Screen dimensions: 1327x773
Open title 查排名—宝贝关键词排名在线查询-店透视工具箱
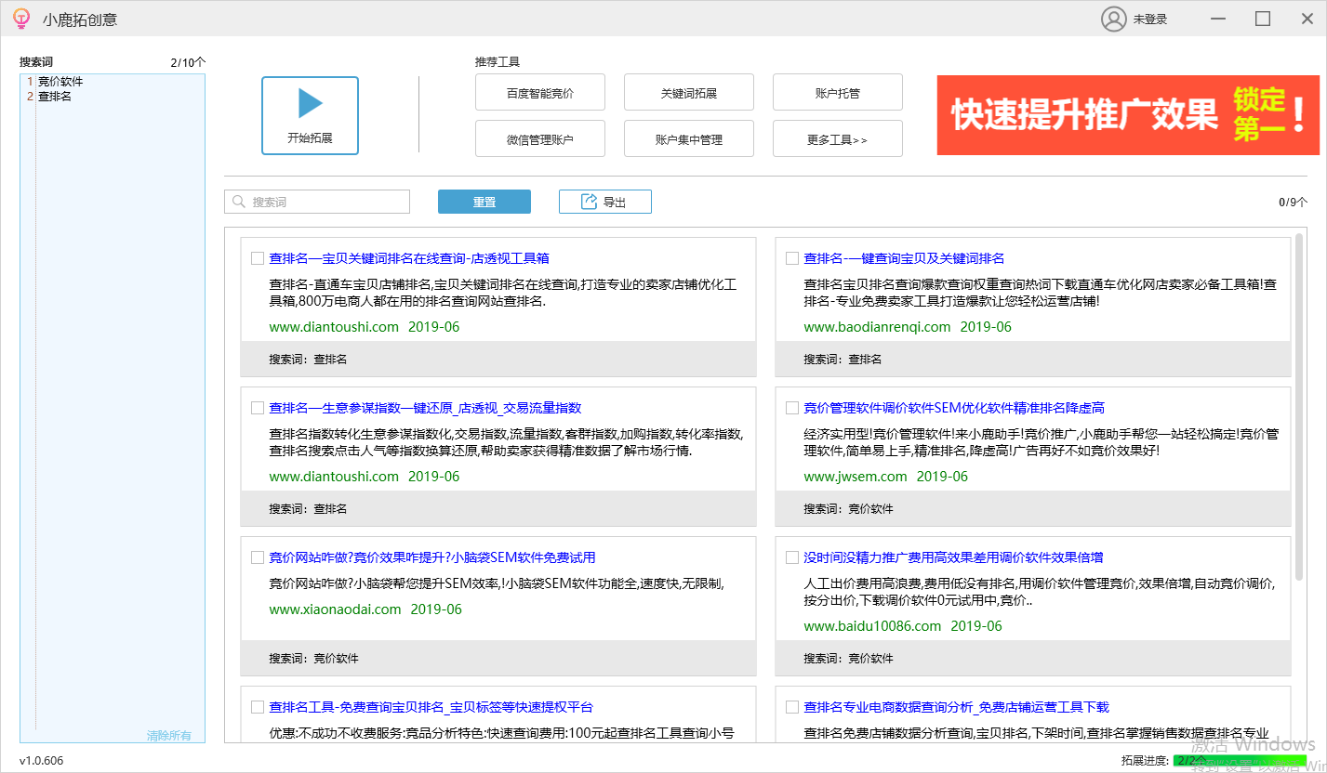(x=409, y=258)
